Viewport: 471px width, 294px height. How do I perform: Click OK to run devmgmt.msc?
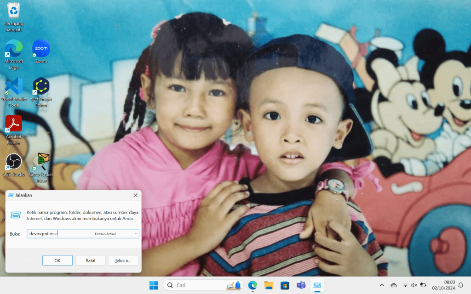(x=57, y=260)
